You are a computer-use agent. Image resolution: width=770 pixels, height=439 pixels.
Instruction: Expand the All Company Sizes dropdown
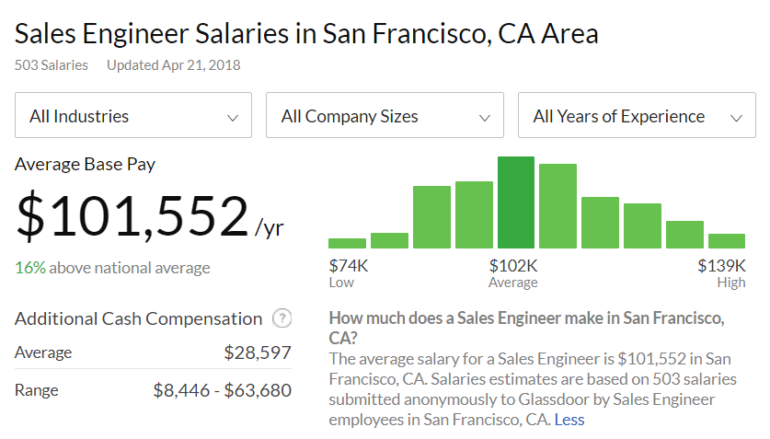385,115
